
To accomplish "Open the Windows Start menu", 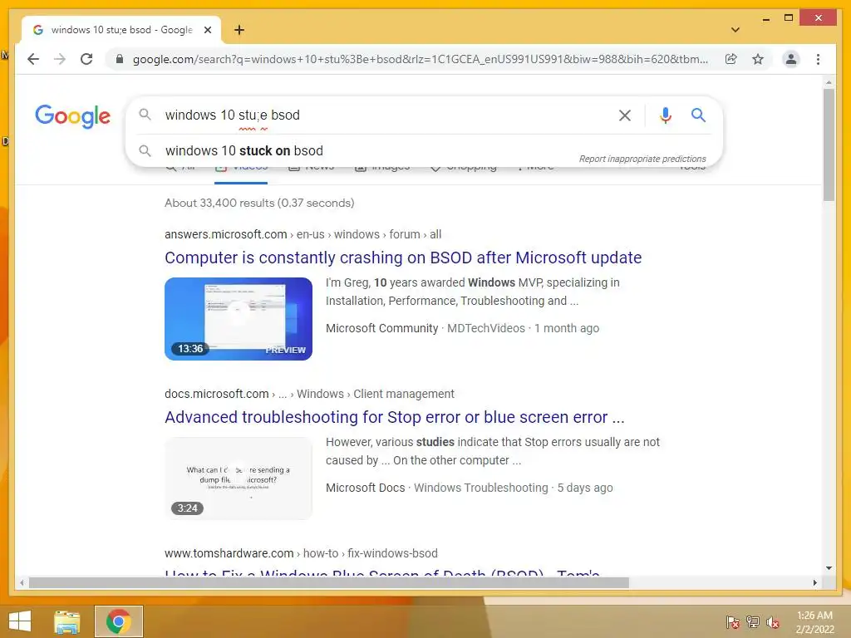I will (x=20, y=621).
